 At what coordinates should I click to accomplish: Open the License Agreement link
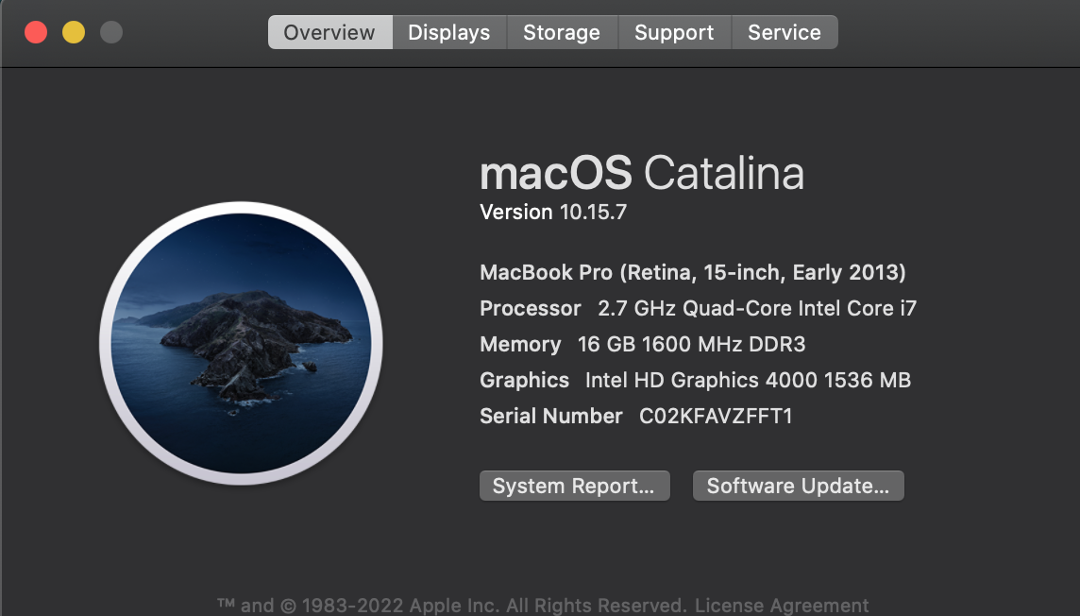[782, 606]
